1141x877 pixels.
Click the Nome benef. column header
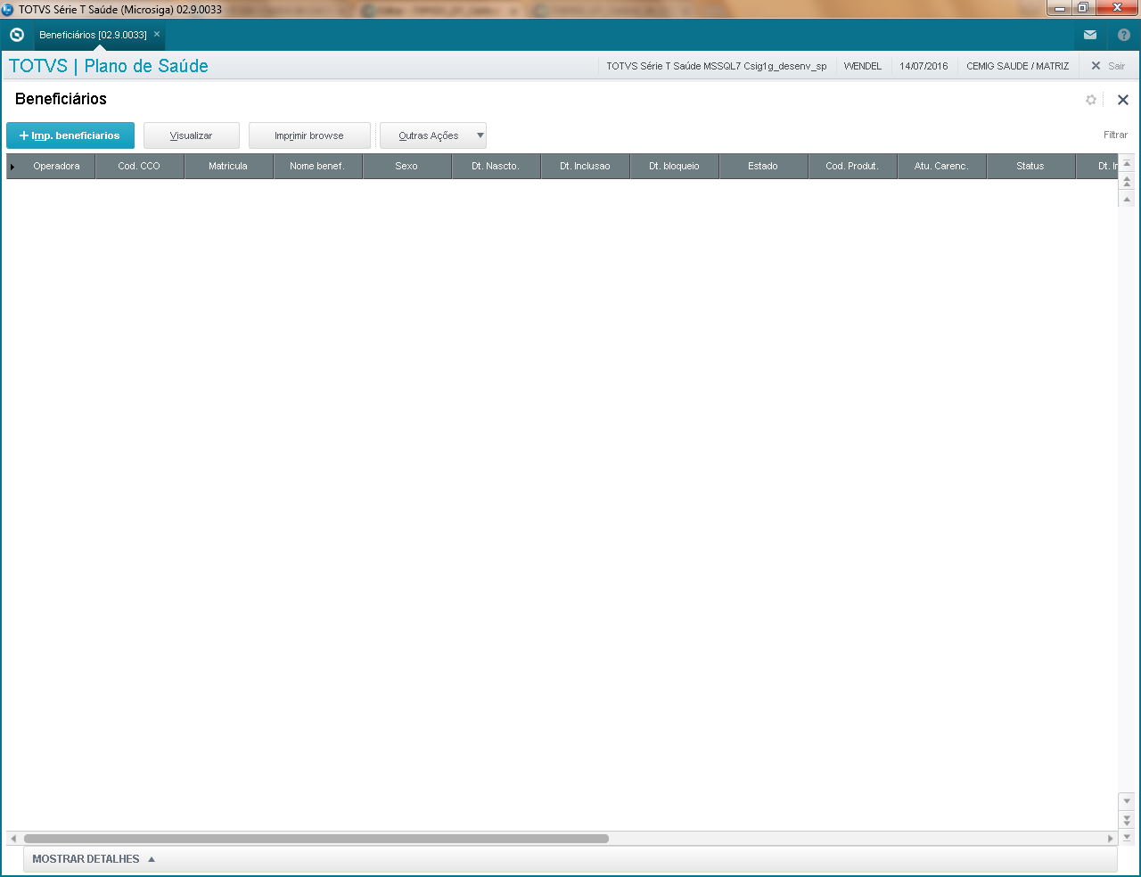[x=317, y=166]
